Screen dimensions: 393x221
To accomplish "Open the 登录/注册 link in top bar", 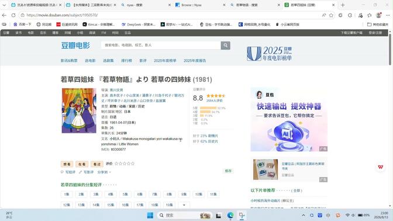I will 375,33.
